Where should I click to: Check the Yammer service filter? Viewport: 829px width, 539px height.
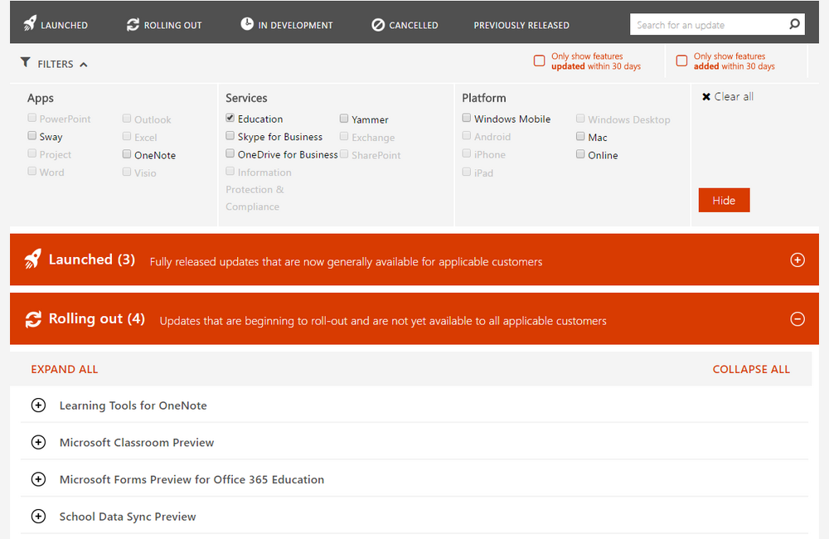point(344,119)
